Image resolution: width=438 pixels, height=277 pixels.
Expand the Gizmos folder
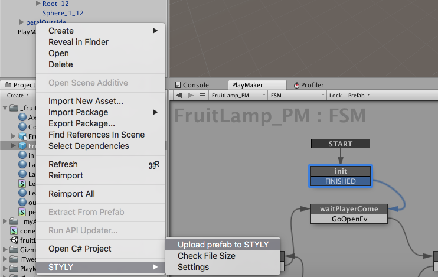5,249
